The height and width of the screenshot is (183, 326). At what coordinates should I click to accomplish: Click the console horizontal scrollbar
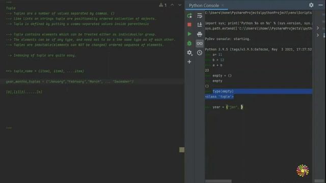(219, 181)
